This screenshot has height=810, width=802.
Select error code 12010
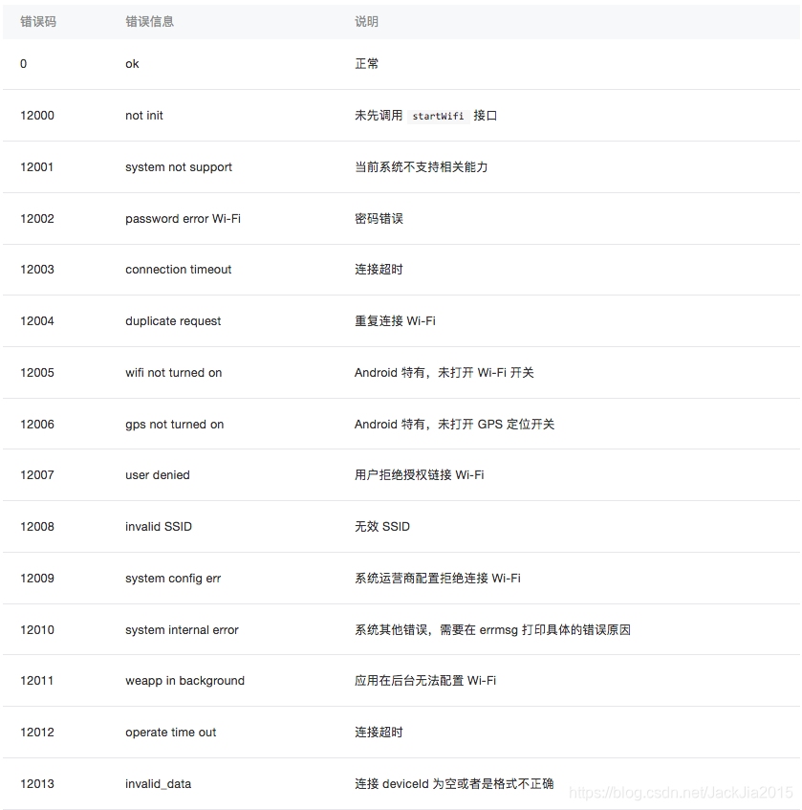pyautogui.click(x=37, y=630)
